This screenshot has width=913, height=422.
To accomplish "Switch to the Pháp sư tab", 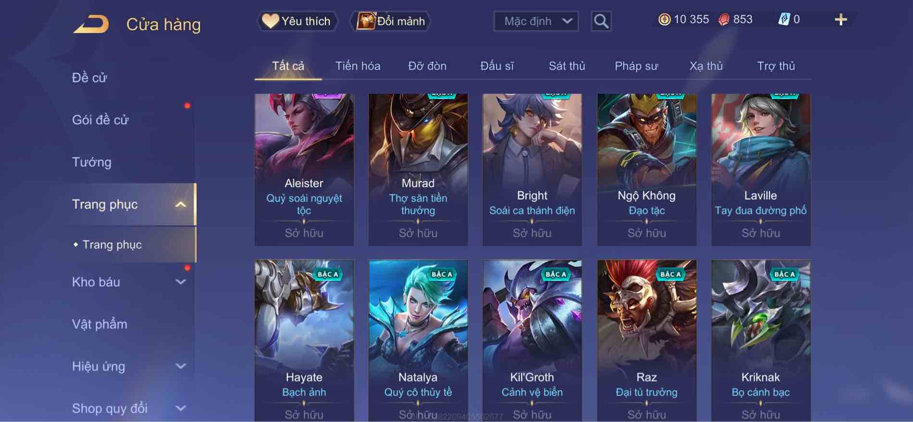I will tap(636, 66).
